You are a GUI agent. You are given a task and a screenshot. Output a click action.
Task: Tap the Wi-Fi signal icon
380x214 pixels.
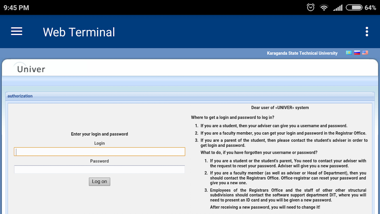pyautogui.click(x=324, y=7)
